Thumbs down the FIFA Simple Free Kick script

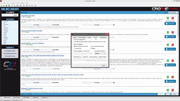[172, 18]
